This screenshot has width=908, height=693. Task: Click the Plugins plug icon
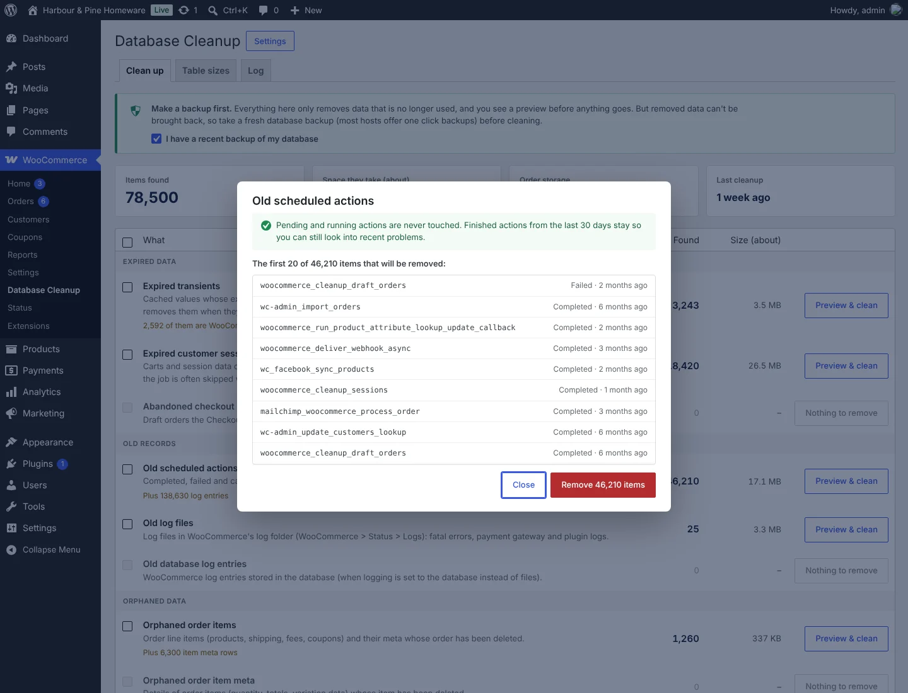[x=11, y=464]
